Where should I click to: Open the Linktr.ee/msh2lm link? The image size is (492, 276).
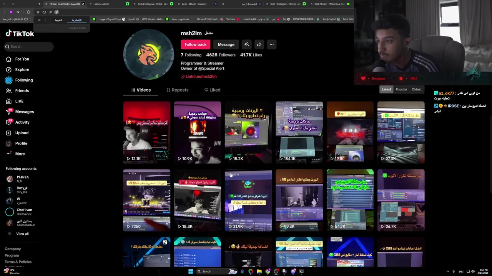pyautogui.click(x=199, y=77)
